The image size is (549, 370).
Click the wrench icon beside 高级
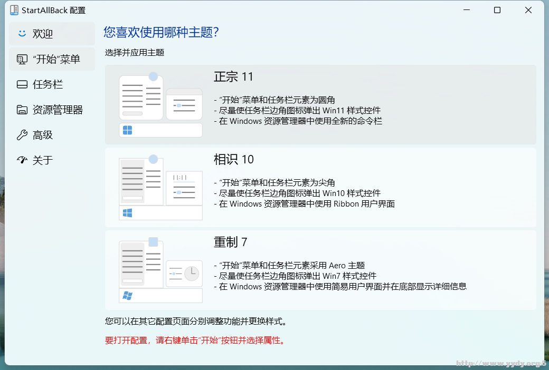tap(22, 135)
